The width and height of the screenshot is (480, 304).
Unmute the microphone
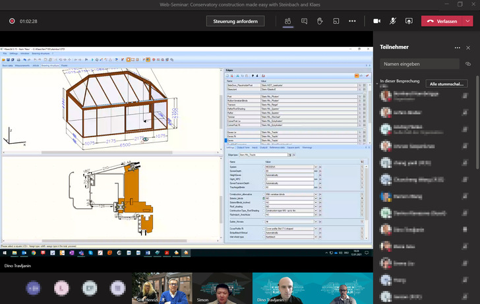point(393,21)
